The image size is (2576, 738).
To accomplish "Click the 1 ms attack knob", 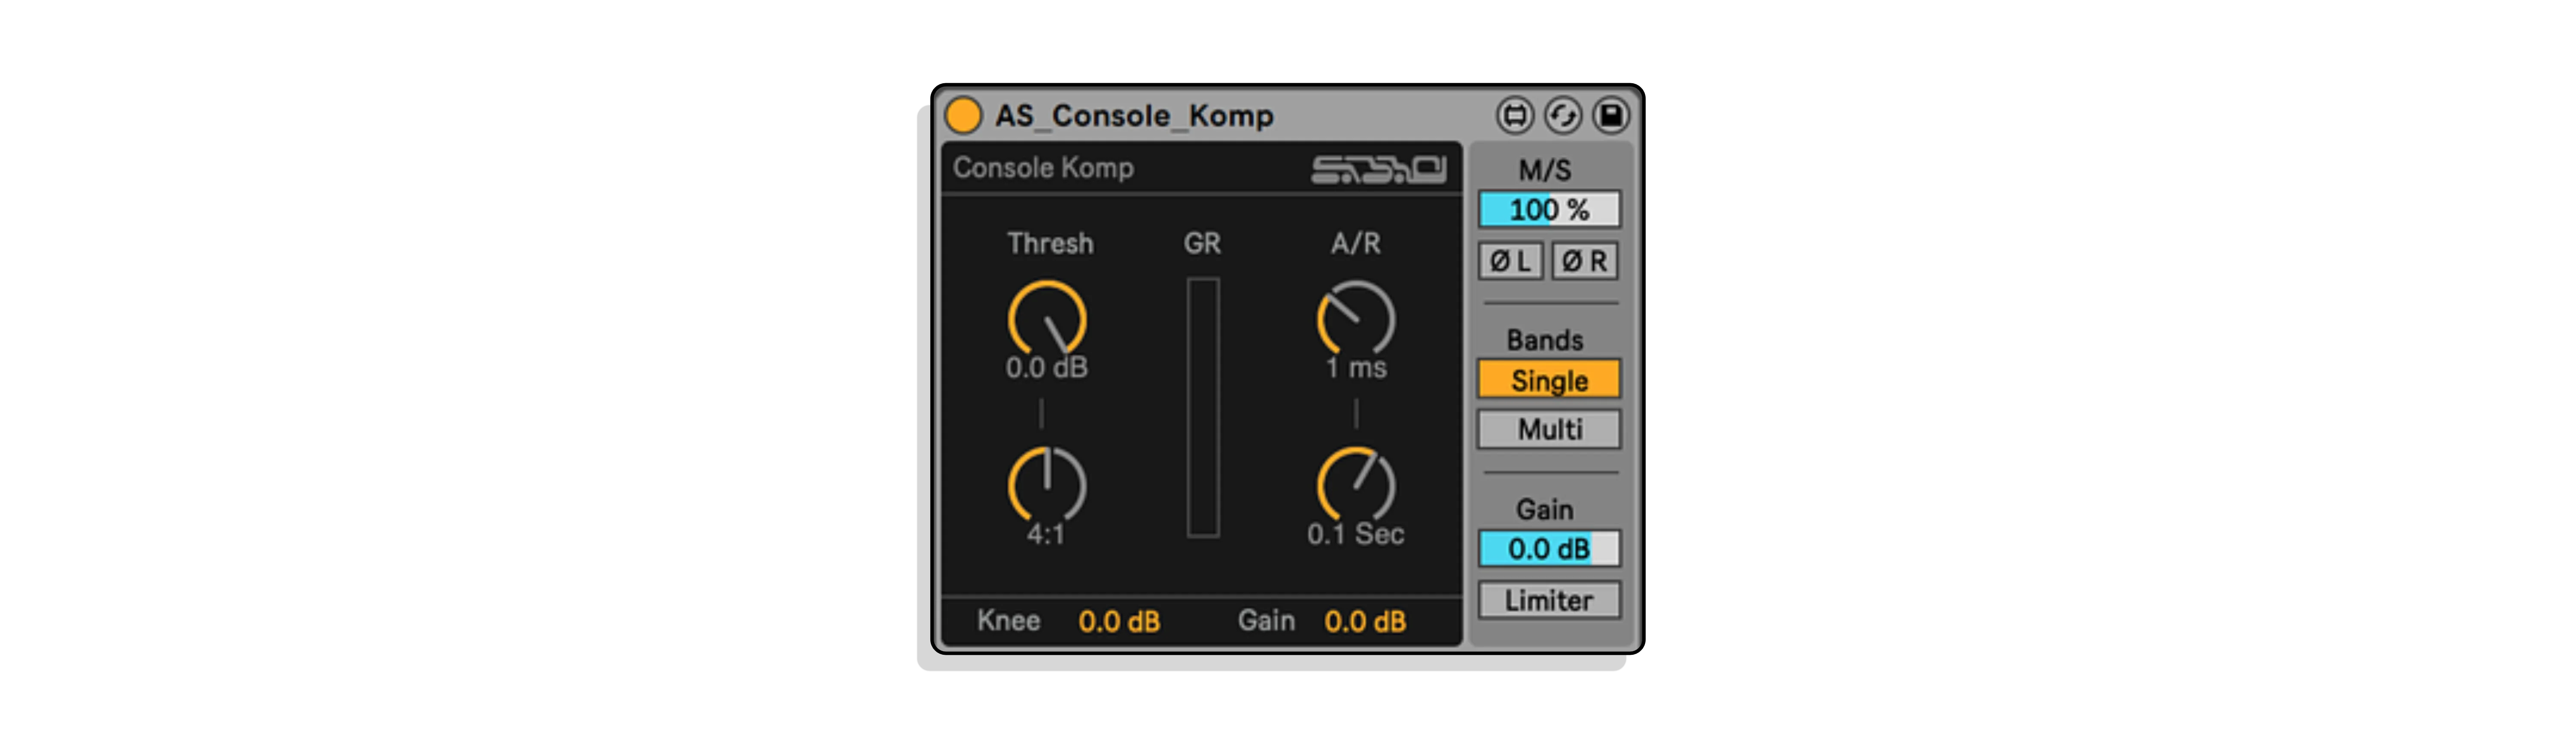I will pos(1356,318).
